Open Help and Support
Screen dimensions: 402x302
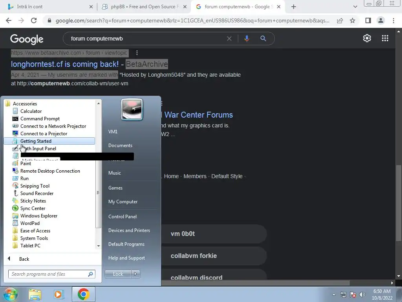(126, 258)
